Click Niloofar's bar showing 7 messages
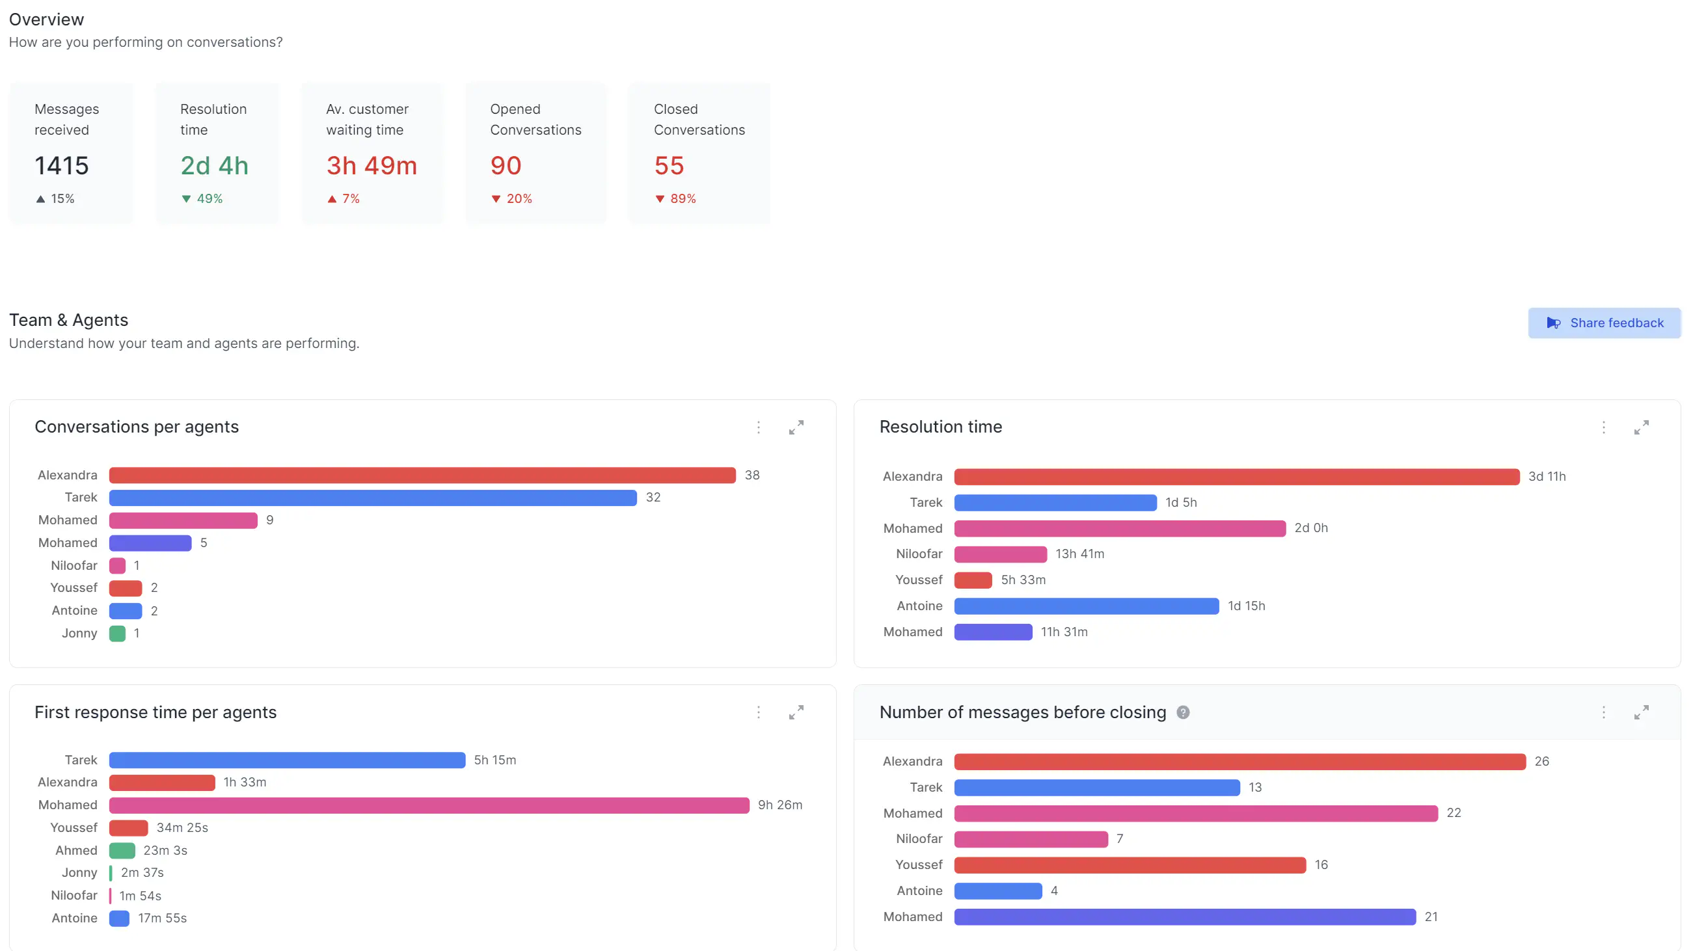This screenshot has width=1693, height=951. click(1031, 839)
